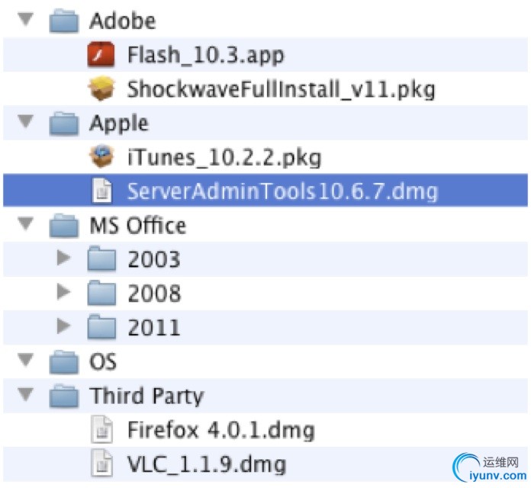This screenshot has height=488, width=531.
Task: Select the 2011 folder label
Action: click(x=154, y=328)
